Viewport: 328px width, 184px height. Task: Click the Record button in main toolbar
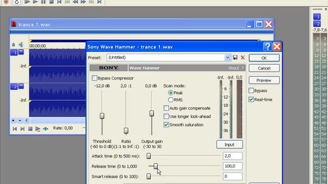(6, 2)
